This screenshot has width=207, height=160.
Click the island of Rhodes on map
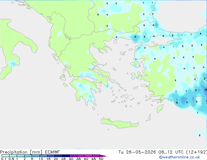[160, 108]
